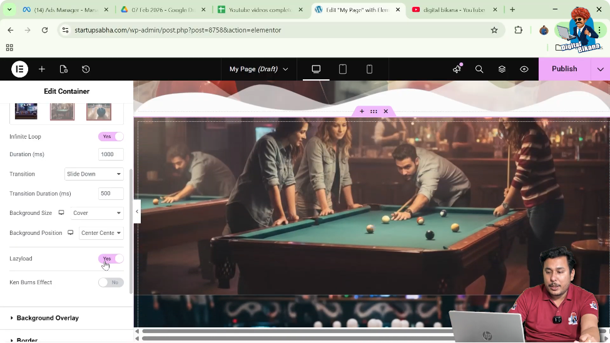The image size is (610, 343).
Task: Preview changes with the eye icon
Action: [x=524, y=69]
